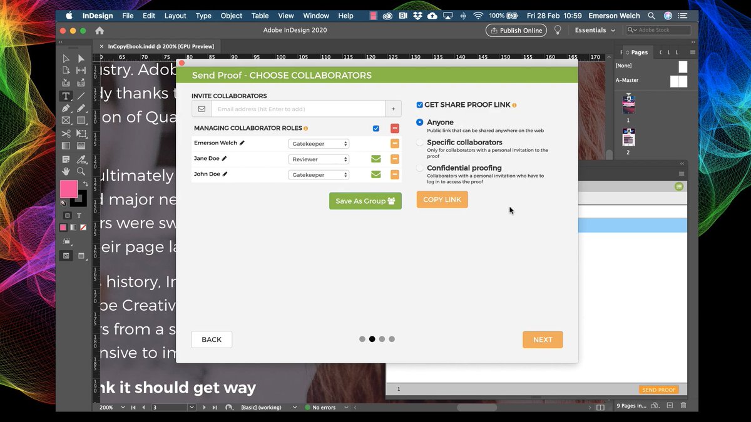Remove John Doe with orange minus
The image size is (751, 422).
tap(395, 174)
